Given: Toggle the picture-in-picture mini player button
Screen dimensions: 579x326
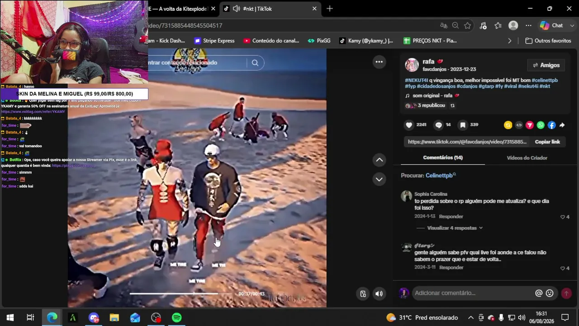Looking at the screenshot, I should (363, 294).
